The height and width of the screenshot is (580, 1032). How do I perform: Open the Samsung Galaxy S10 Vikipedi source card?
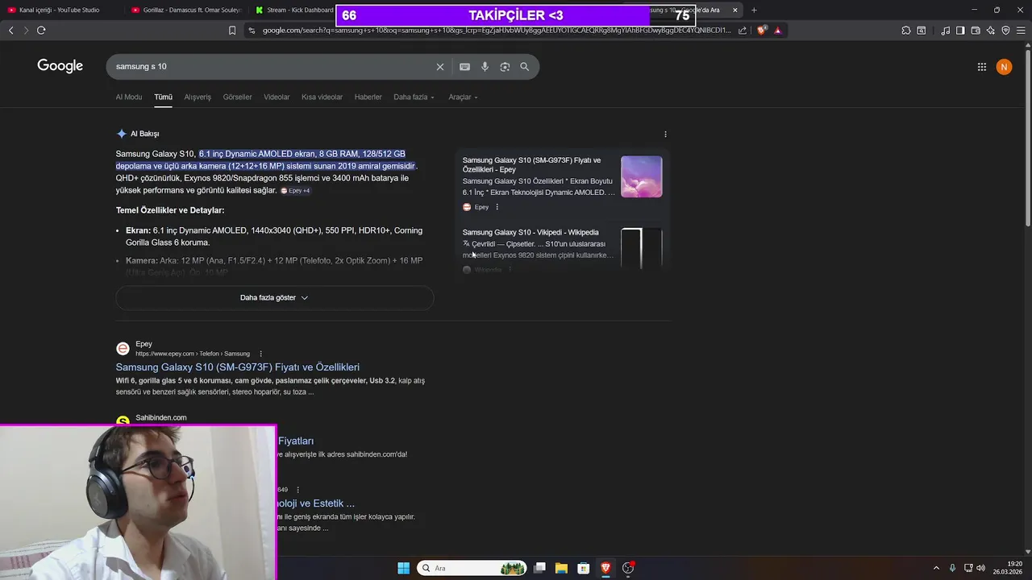pos(531,233)
